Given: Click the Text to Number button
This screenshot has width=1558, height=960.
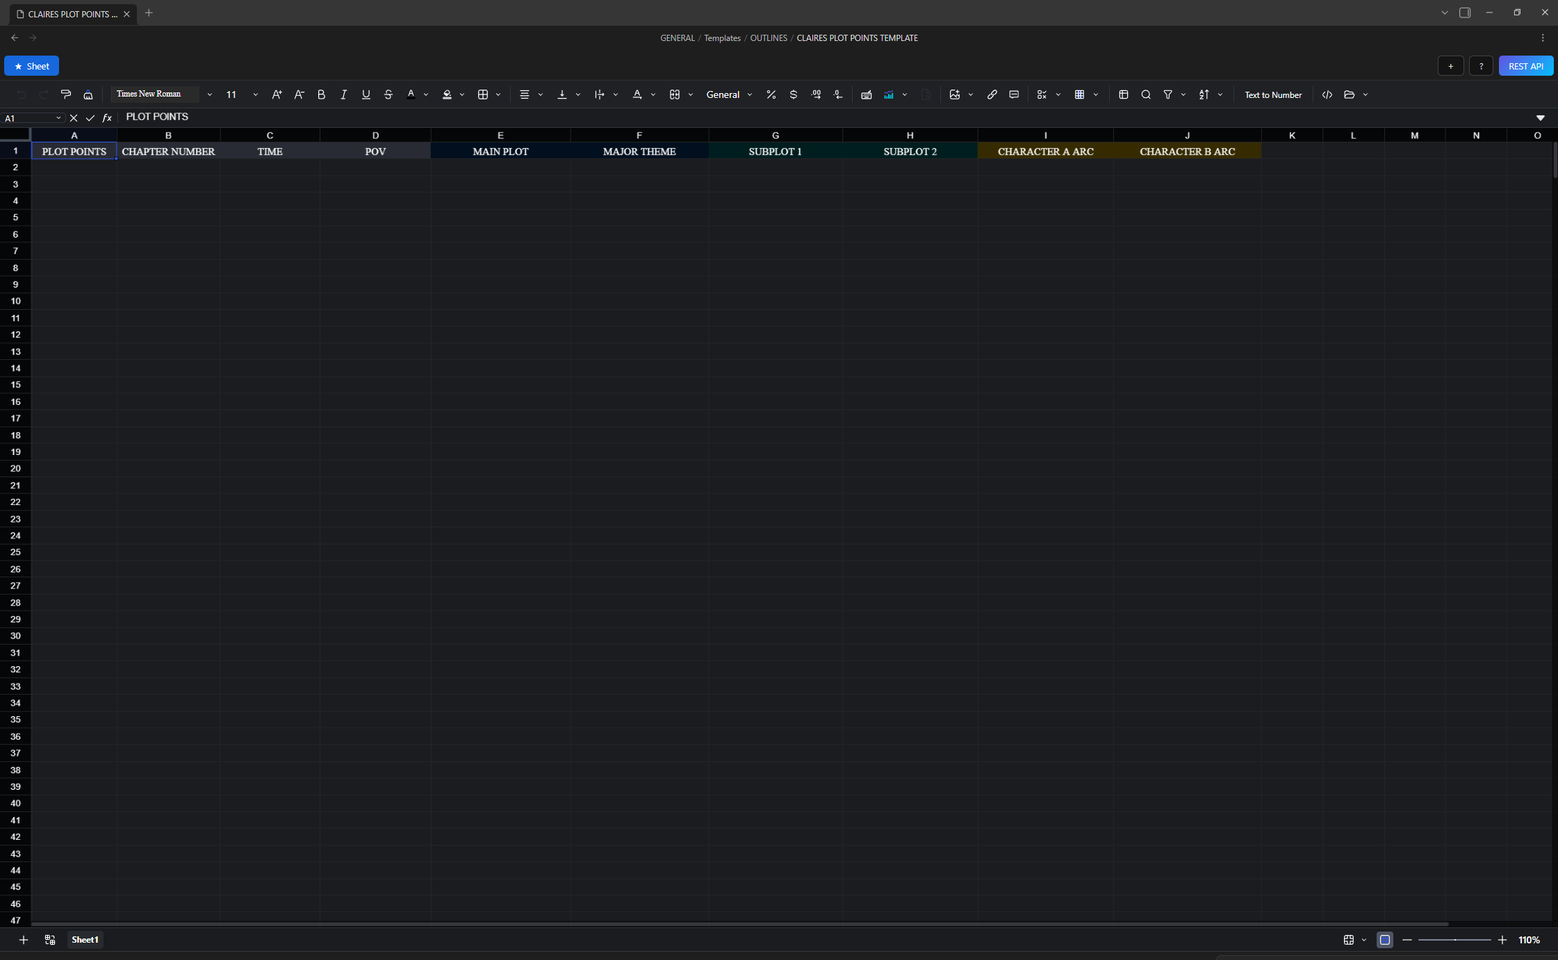Looking at the screenshot, I should (x=1273, y=94).
